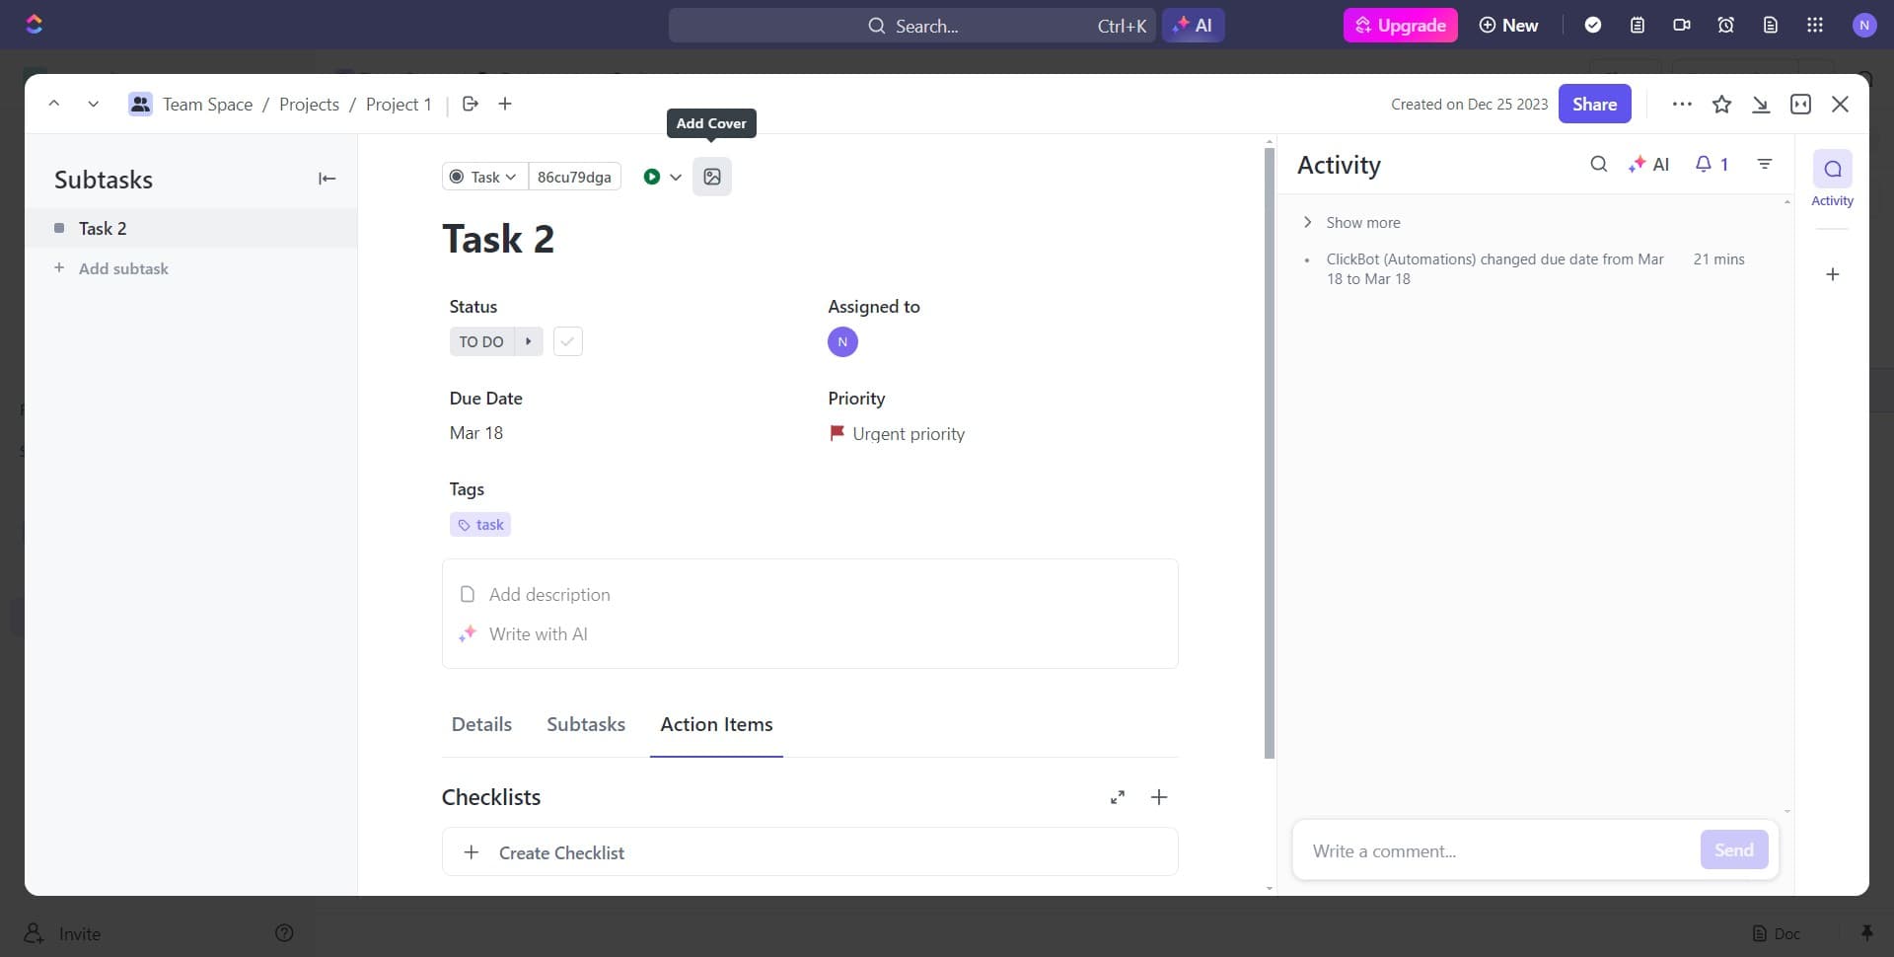Open the Reminders alarm clock icon

click(x=1726, y=25)
